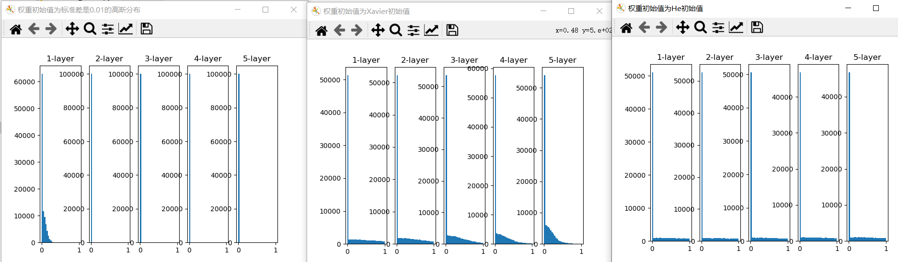Open Configure subplots in Xavier window
Image resolution: width=898 pixels, height=262 pixels.
click(414, 31)
